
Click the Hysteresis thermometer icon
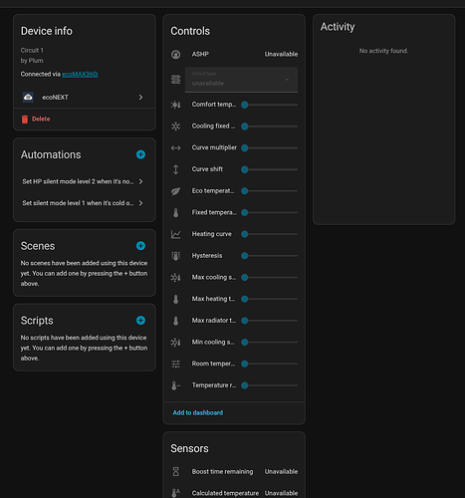[x=175, y=256]
